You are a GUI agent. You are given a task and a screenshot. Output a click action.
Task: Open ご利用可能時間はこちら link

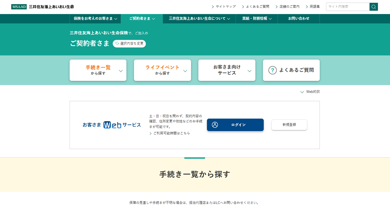[x=171, y=133]
